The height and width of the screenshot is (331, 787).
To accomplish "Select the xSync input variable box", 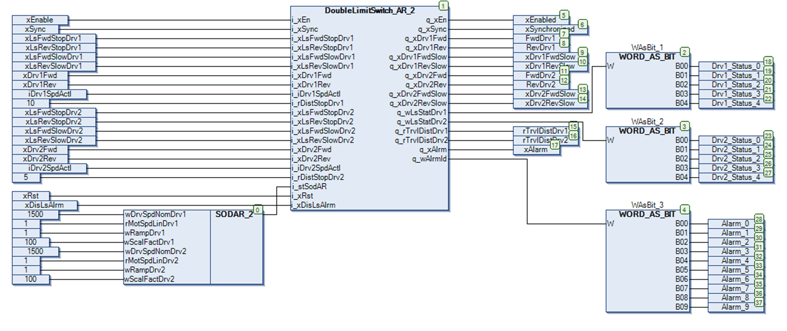I will coord(36,29).
